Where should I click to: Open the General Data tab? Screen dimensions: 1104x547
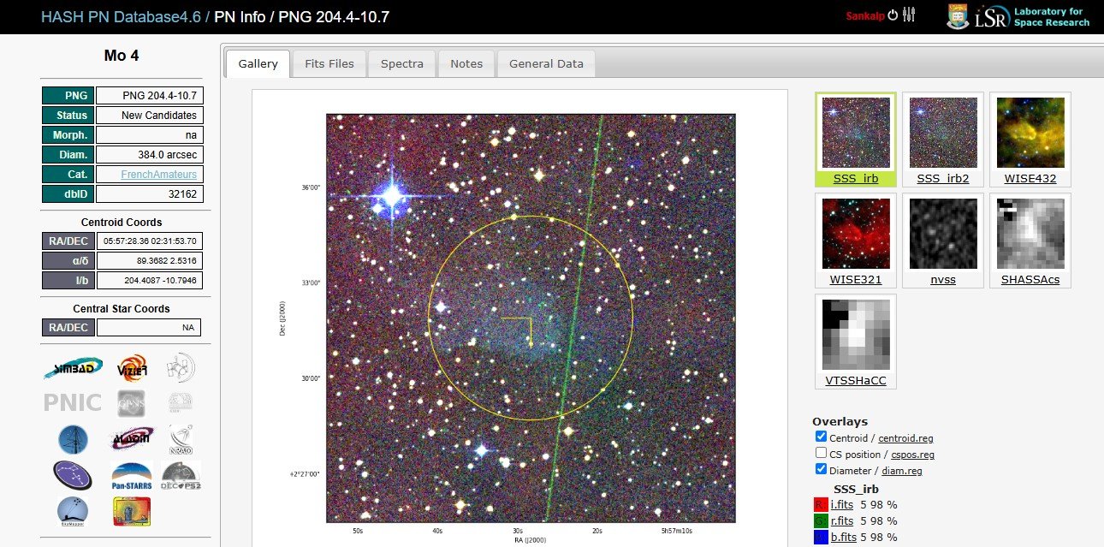pyautogui.click(x=546, y=63)
